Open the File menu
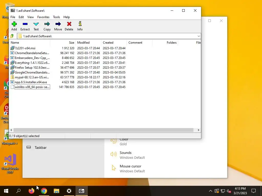The image size is (262, 196). tap(13, 17)
